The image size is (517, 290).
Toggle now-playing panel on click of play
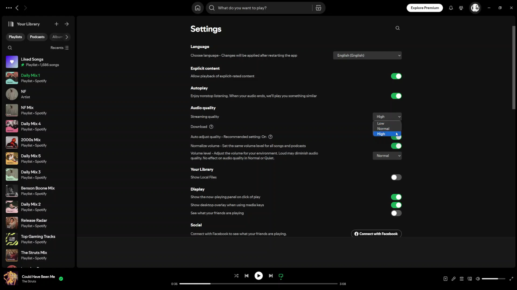point(396,197)
